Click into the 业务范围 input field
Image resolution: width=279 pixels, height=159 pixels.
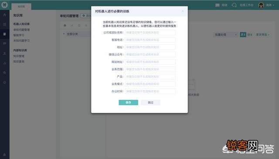[150, 69]
